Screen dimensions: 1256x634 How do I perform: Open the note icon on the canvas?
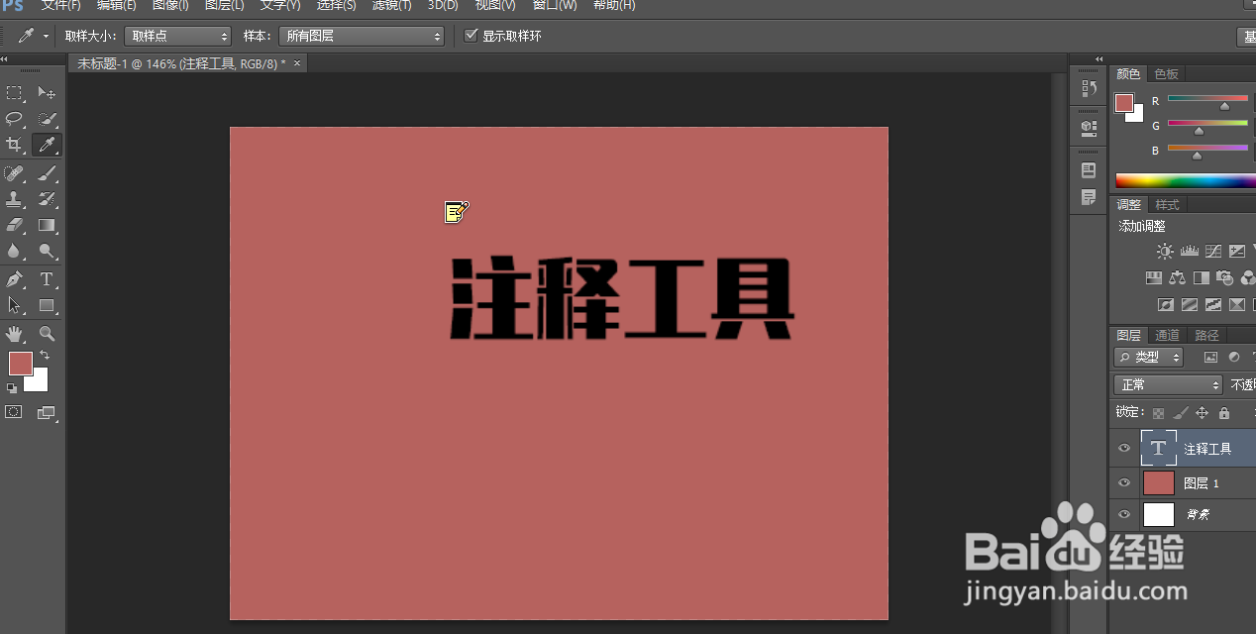[456, 211]
